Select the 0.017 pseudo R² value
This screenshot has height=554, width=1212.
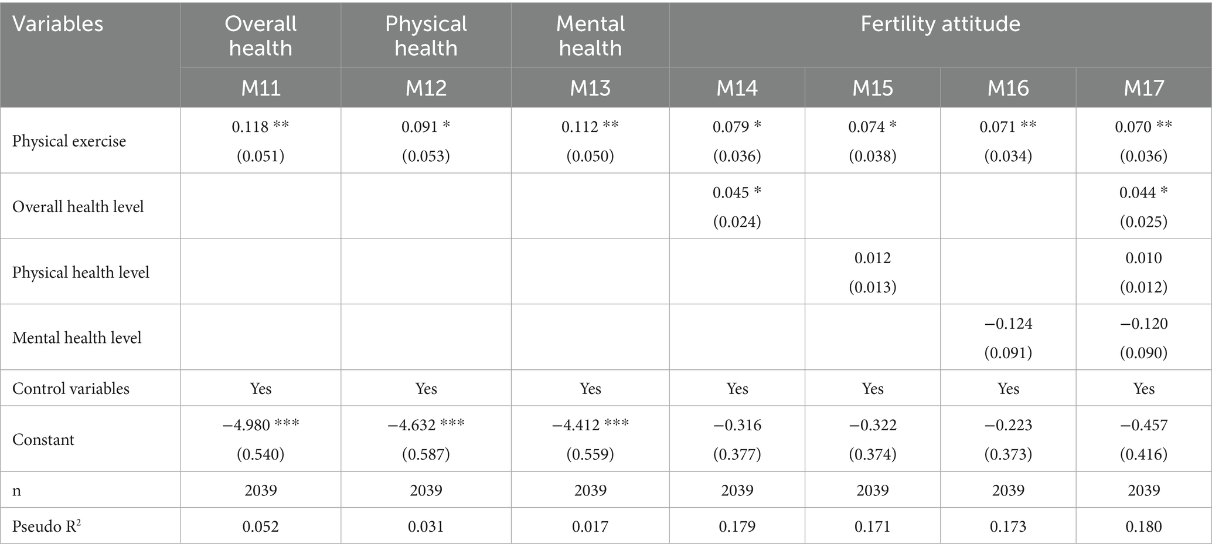click(x=590, y=526)
